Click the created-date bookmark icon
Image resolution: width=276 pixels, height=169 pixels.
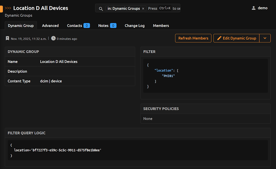coord(8,39)
